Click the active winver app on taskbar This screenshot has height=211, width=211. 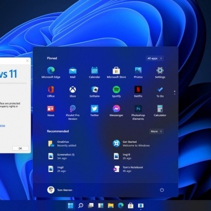[x=141, y=206]
